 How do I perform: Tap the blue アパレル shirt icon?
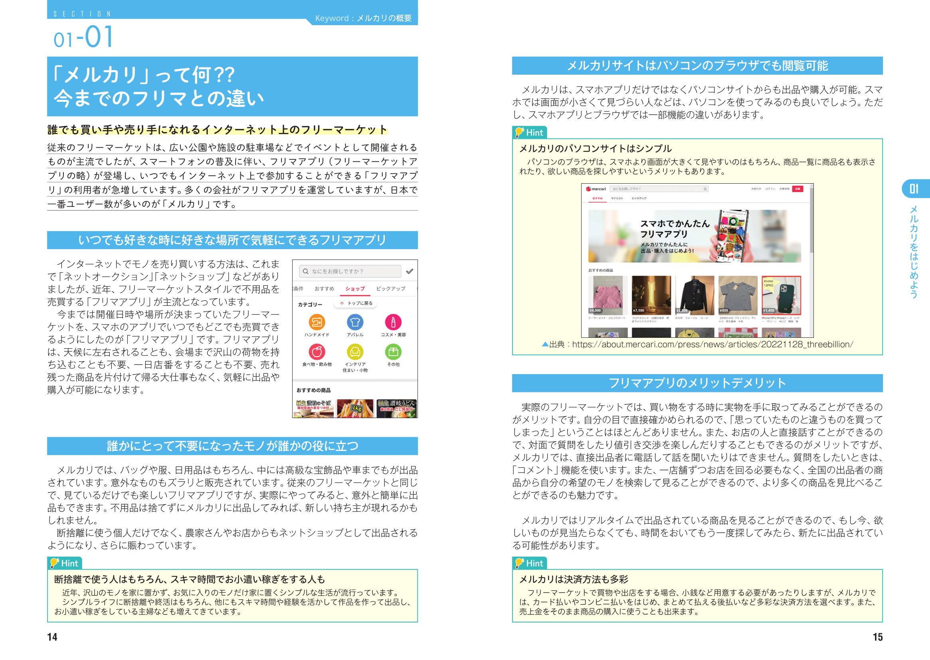[355, 322]
